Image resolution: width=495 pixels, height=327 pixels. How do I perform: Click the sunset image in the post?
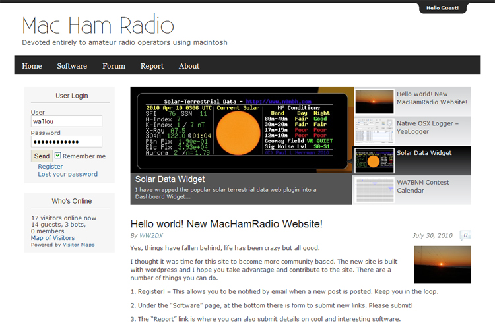click(442, 264)
